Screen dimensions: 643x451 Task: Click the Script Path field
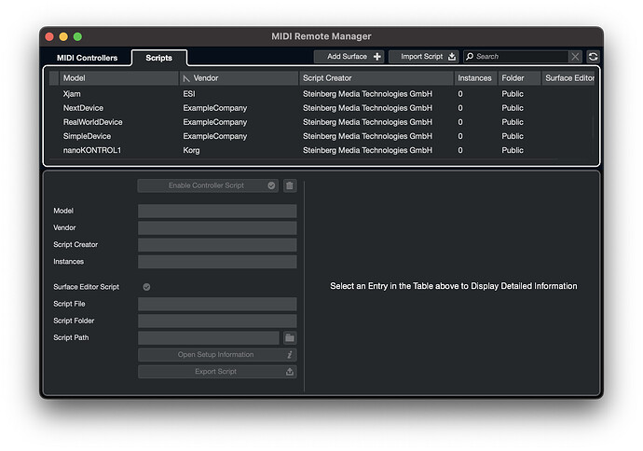(209, 338)
